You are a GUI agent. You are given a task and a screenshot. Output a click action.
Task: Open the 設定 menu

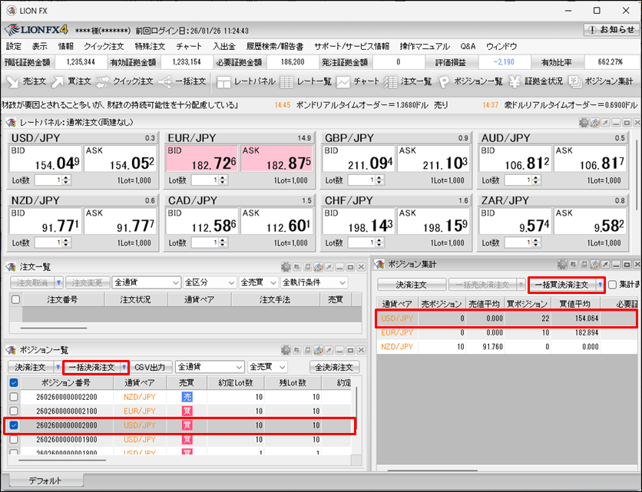pos(13,46)
